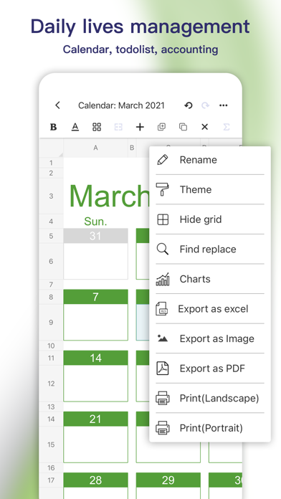Tap the X delete icon in toolbar
The width and height of the screenshot is (281, 499).
[204, 127]
